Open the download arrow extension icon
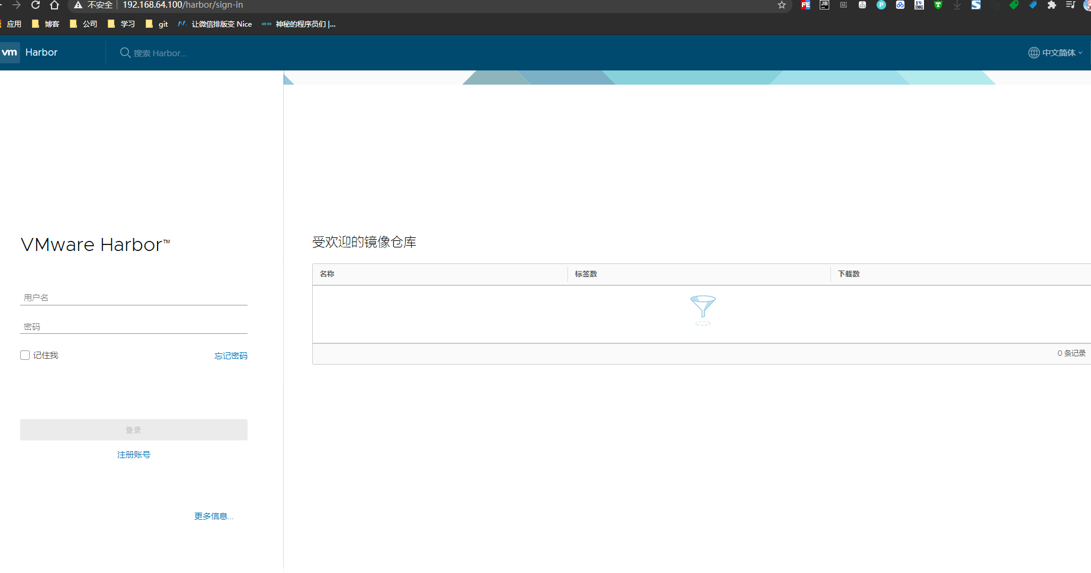The width and height of the screenshot is (1091, 573). (957, 5)
